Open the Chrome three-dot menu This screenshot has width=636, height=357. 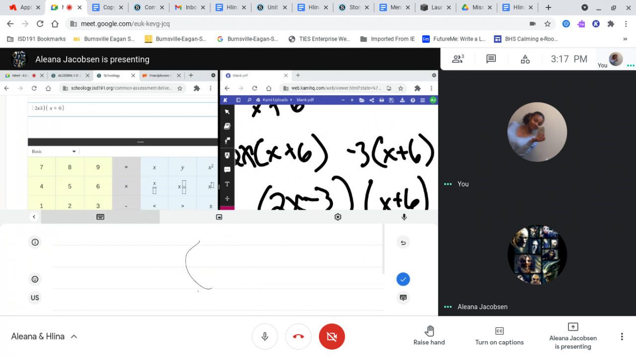626,24
